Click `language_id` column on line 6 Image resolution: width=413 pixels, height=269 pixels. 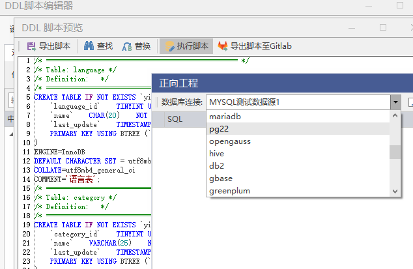click(x=75, y=106)
